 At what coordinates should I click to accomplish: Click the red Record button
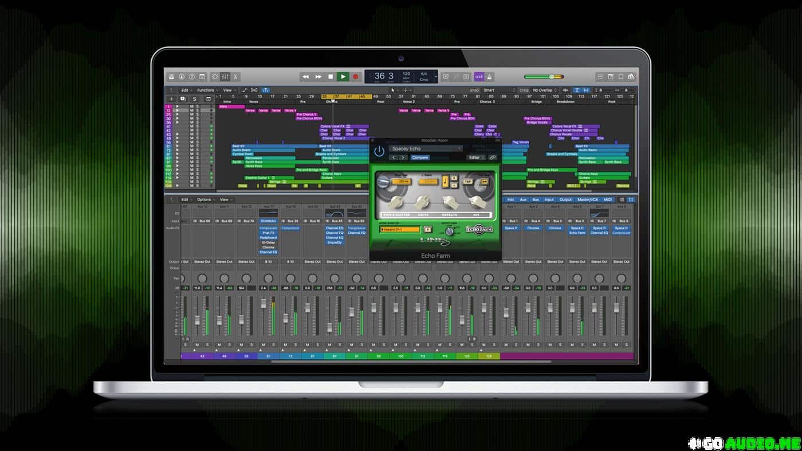tap(355, 77)
